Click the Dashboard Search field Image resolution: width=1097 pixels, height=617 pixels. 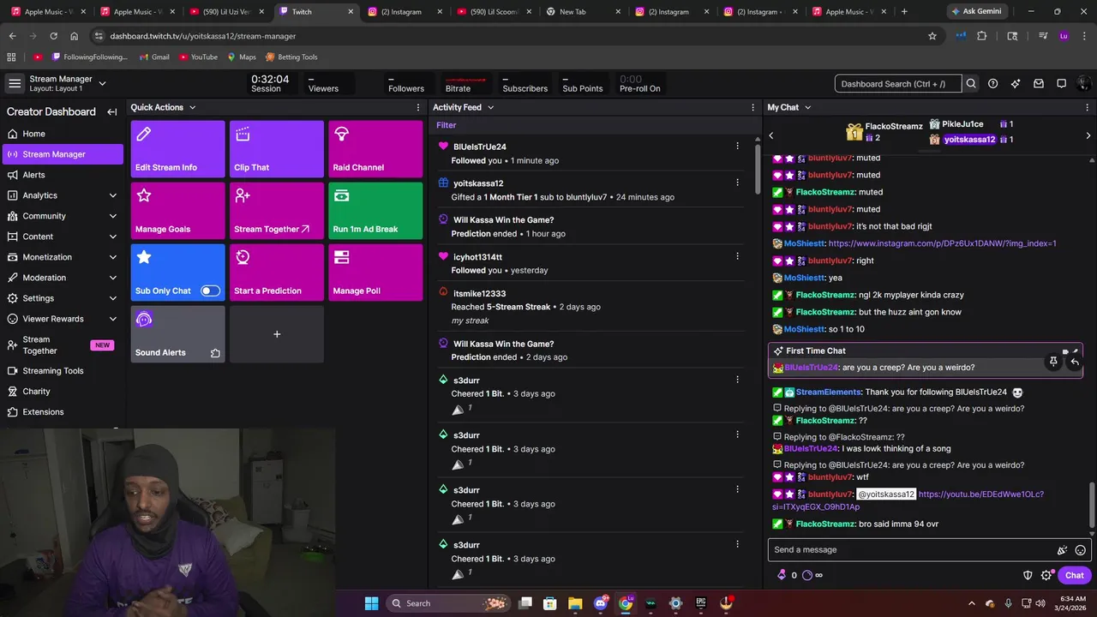point(898,84)
